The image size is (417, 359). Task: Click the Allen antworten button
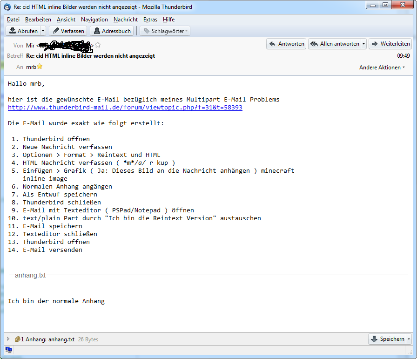335,44
